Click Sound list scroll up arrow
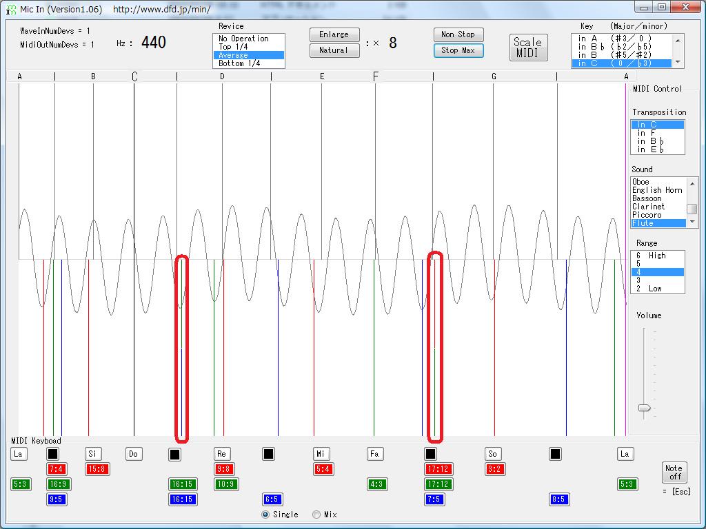Image resolution: width=706 pixels, height=529 pixels. click(x=692, y=183)
